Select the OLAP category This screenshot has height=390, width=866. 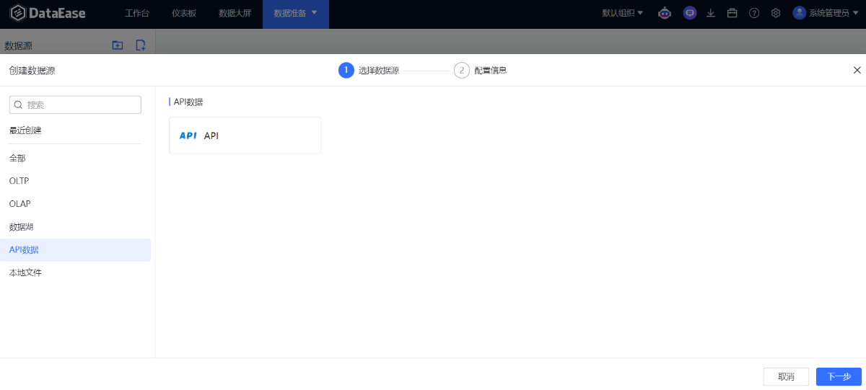point(76,204)
